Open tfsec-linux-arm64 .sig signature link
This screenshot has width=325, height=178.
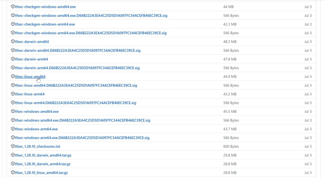pyautogui.click(x=76, y=103)
